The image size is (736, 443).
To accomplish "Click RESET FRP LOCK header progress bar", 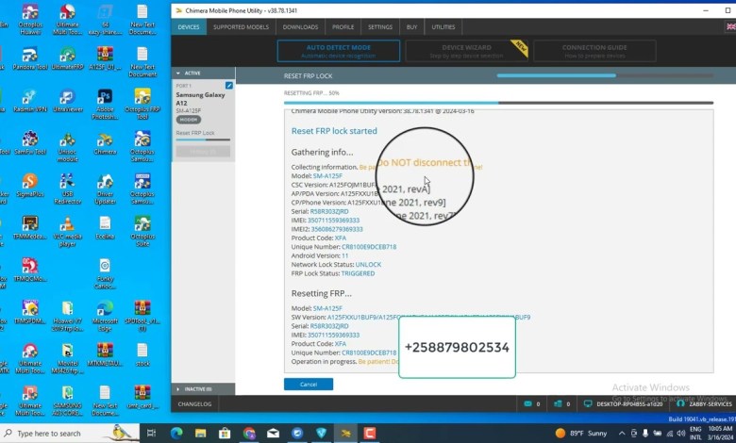I will tap(605, 75).
